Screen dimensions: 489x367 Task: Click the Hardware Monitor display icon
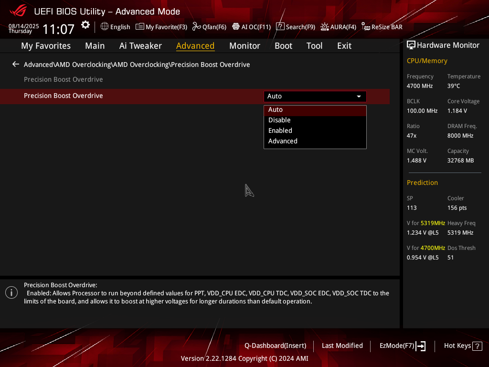[x=411, y=45]
